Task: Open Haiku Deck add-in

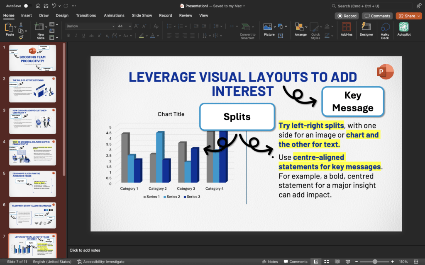Action: pos(385,29)
